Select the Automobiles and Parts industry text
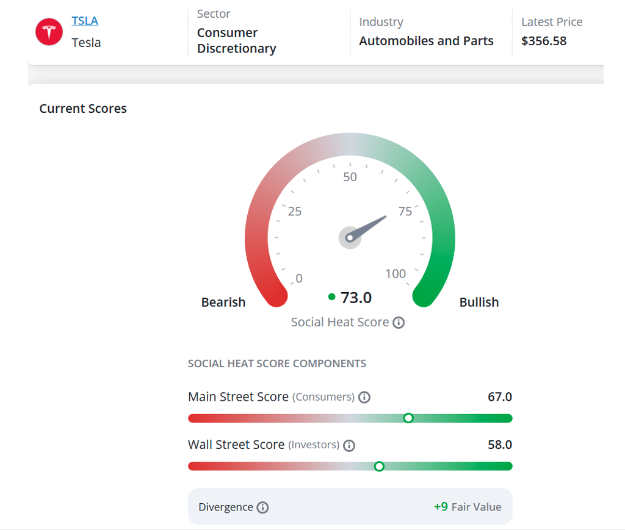The image size is (625, 530). coord(426,41)
